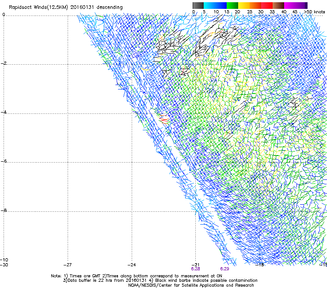
Task: Click the title 'Rapidscat Winds(12.5KM) 20160131 descending'
Action: 66,8
